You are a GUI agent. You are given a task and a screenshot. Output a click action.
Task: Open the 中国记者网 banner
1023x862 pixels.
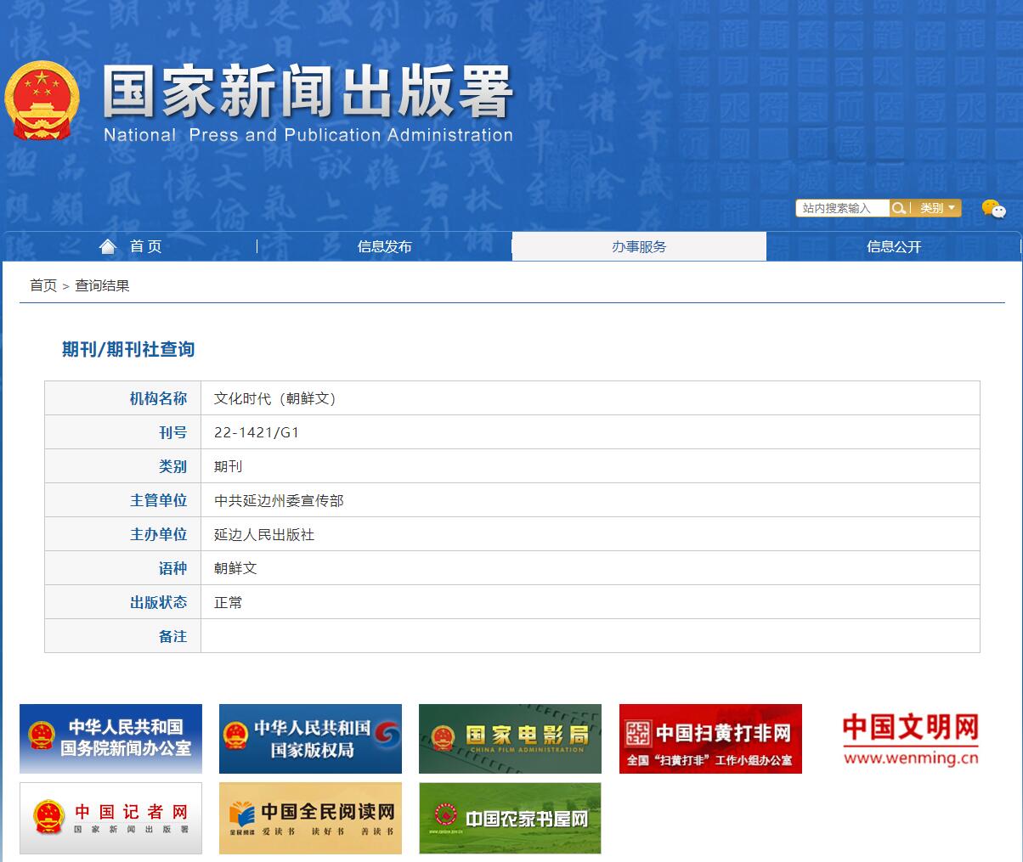click(x=110, y=818)
